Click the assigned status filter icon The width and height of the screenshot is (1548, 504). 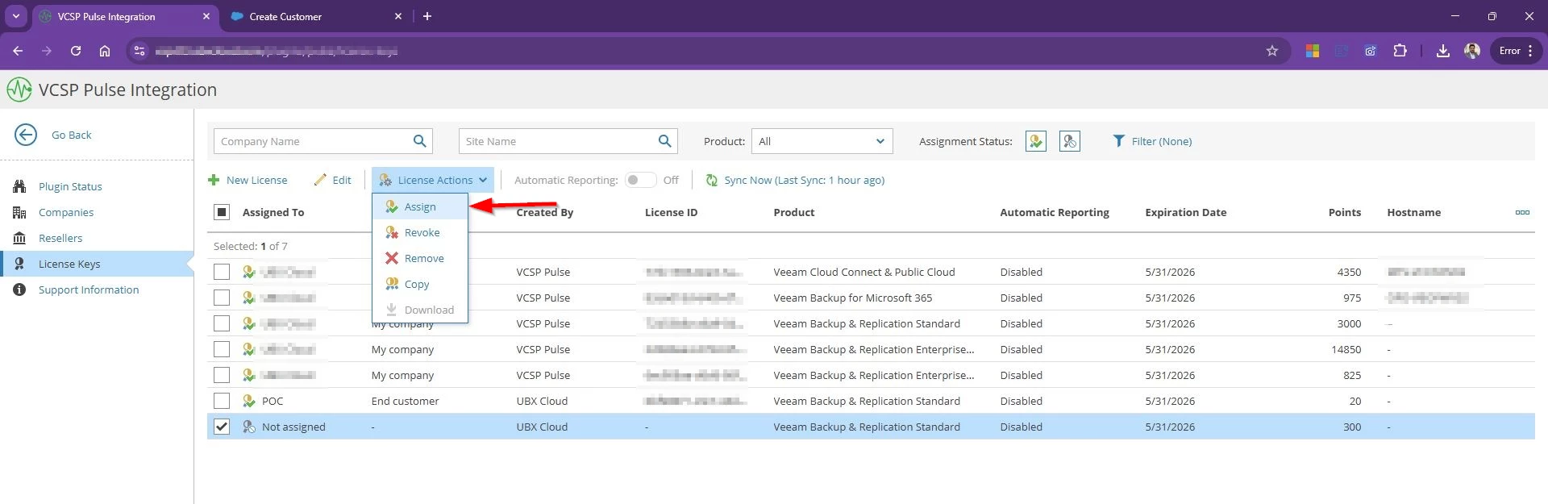tap(1035, 141)
